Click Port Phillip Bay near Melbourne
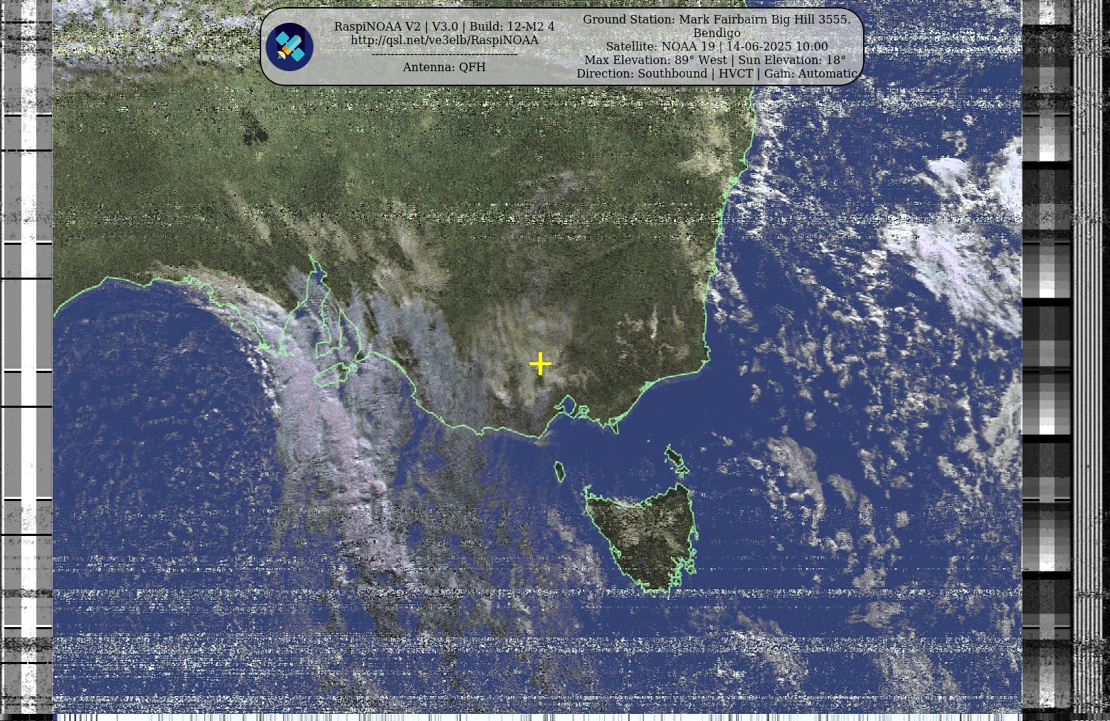1110x721 pixels. [567, 406]
